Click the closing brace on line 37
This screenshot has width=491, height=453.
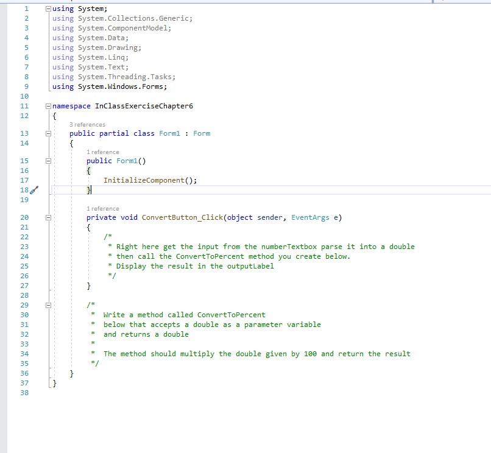coord(54,384)
